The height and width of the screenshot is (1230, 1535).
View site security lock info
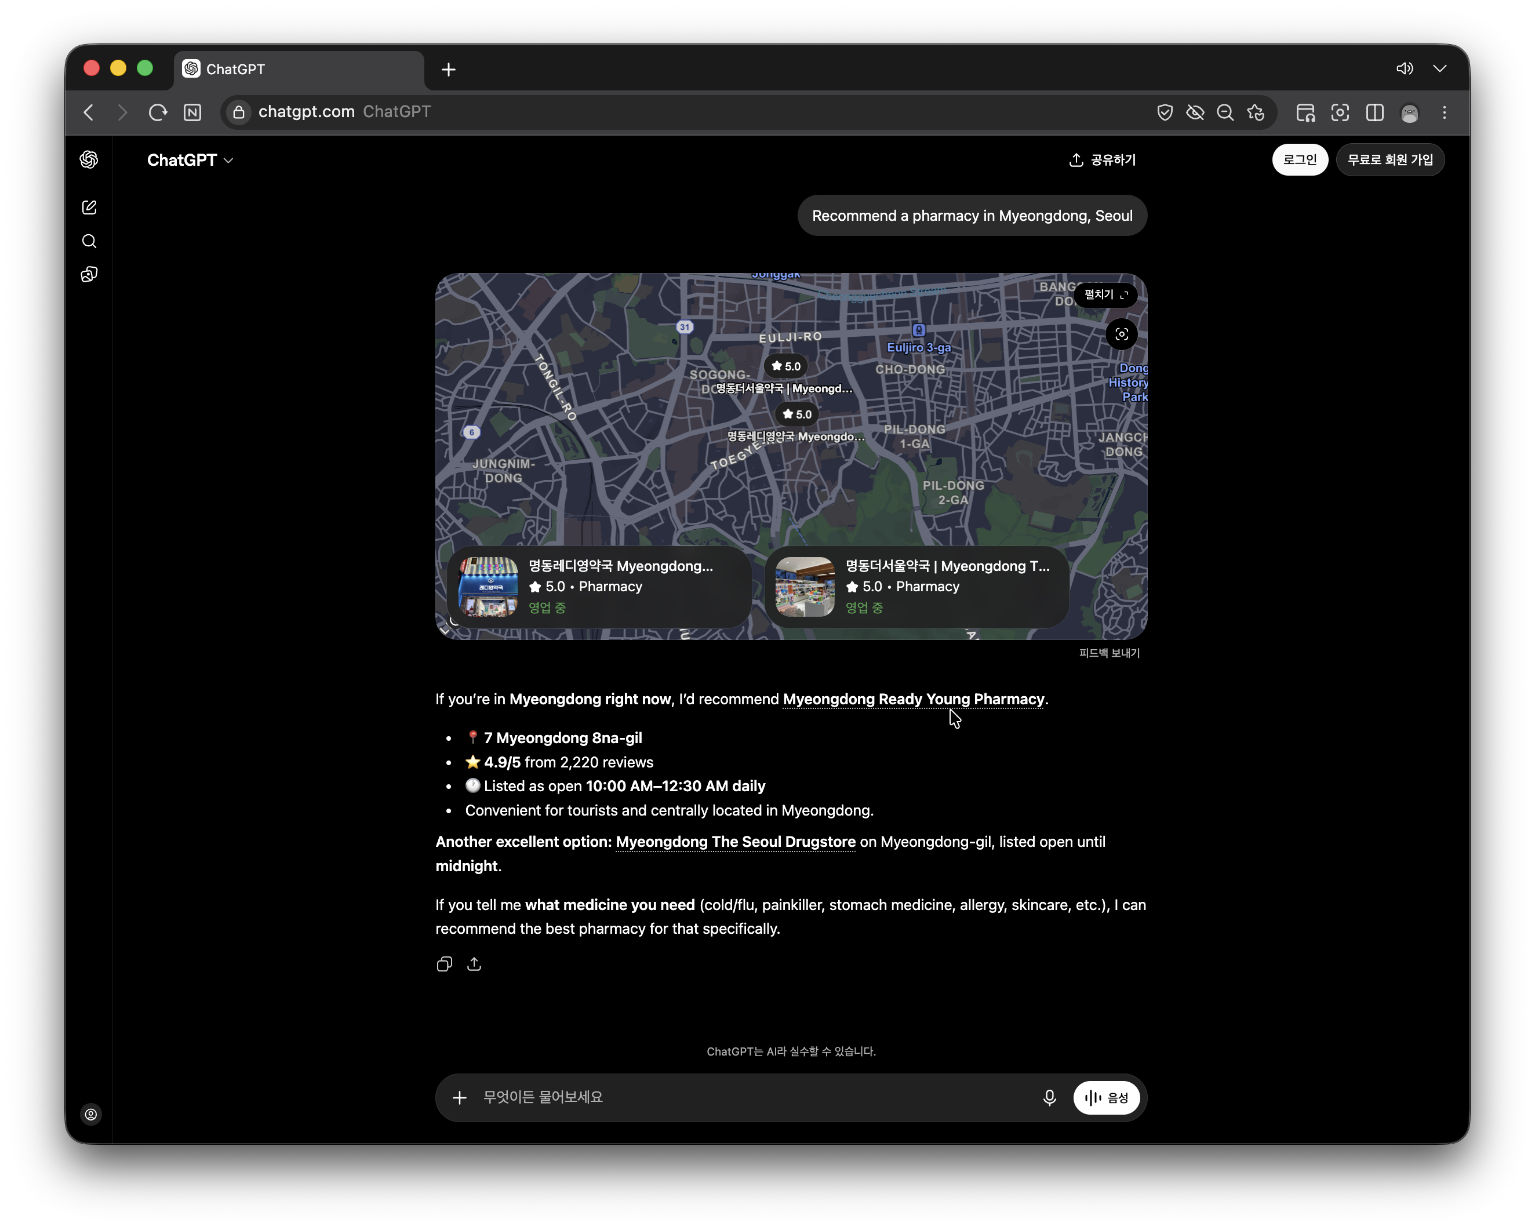coord(239,112)
